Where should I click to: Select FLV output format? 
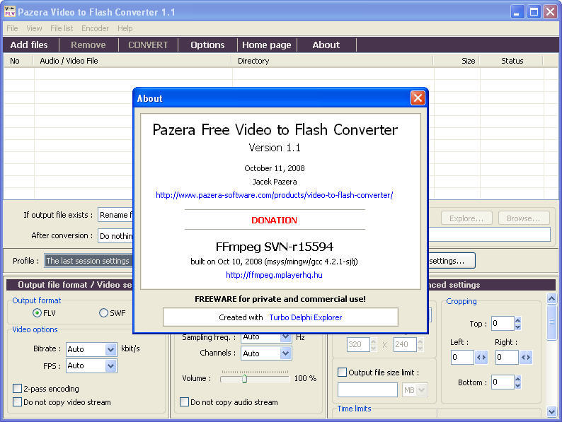click(37, 313)
